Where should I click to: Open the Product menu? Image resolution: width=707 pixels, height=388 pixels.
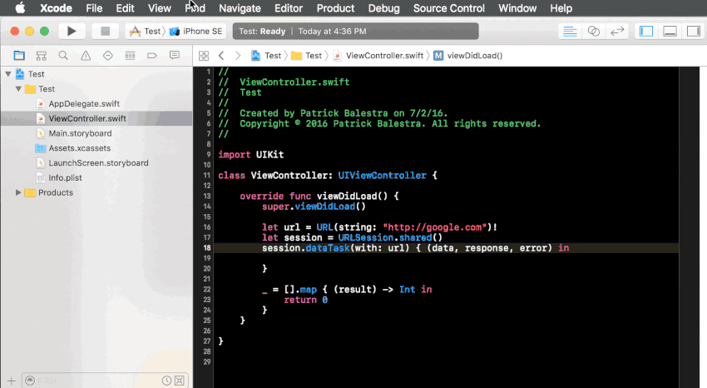coord(335,8)
